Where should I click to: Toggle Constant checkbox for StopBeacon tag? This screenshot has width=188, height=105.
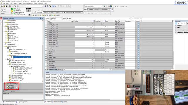click(138, 52)
